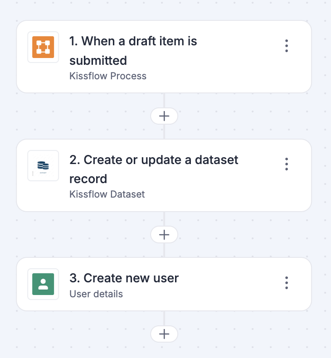This screenshot has width=331, height=358.
Task: Click the "Kissflow Process" subtitle label
Action: [x=108, y=76]
